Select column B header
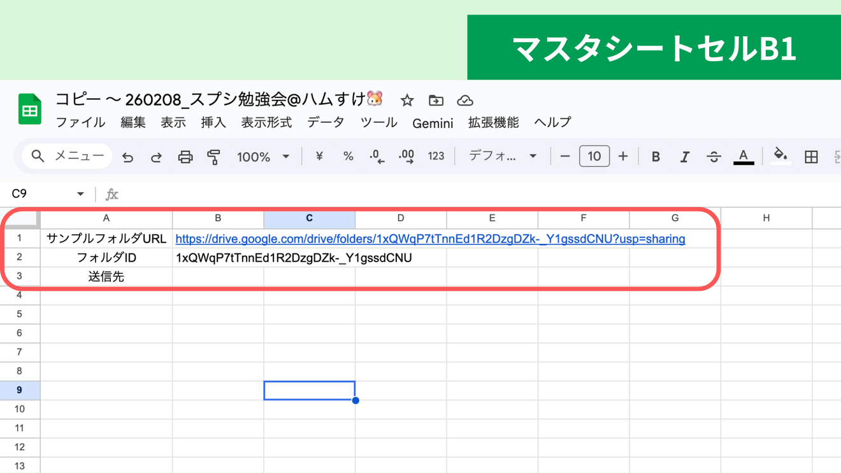This screenshot has height=473, width=841. tap(218, 218)
